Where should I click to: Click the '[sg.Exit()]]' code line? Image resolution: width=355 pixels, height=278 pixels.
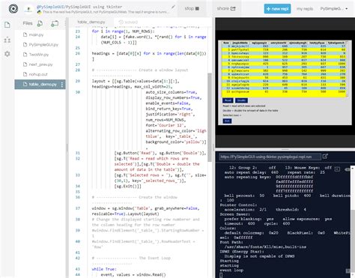(x=128, y=187)
